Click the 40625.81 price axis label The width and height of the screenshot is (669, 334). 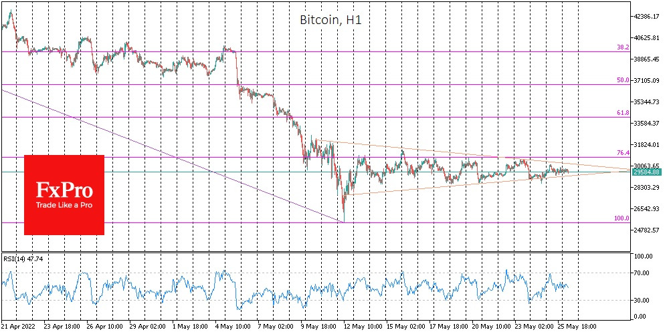pos(647,38)
